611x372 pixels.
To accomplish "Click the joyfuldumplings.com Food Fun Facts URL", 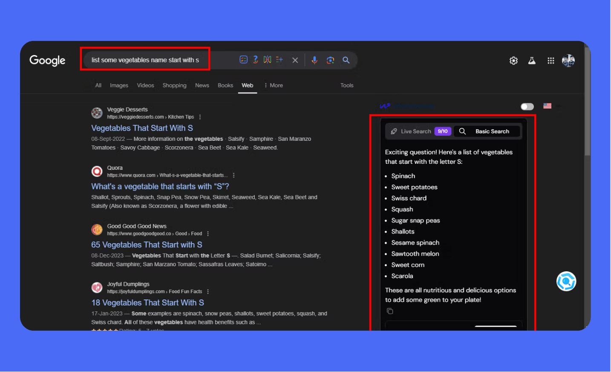I will pyautogui.click(x=154, y=292).
